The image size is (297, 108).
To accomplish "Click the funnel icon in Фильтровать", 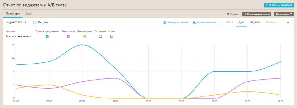I will pos(291,14).
